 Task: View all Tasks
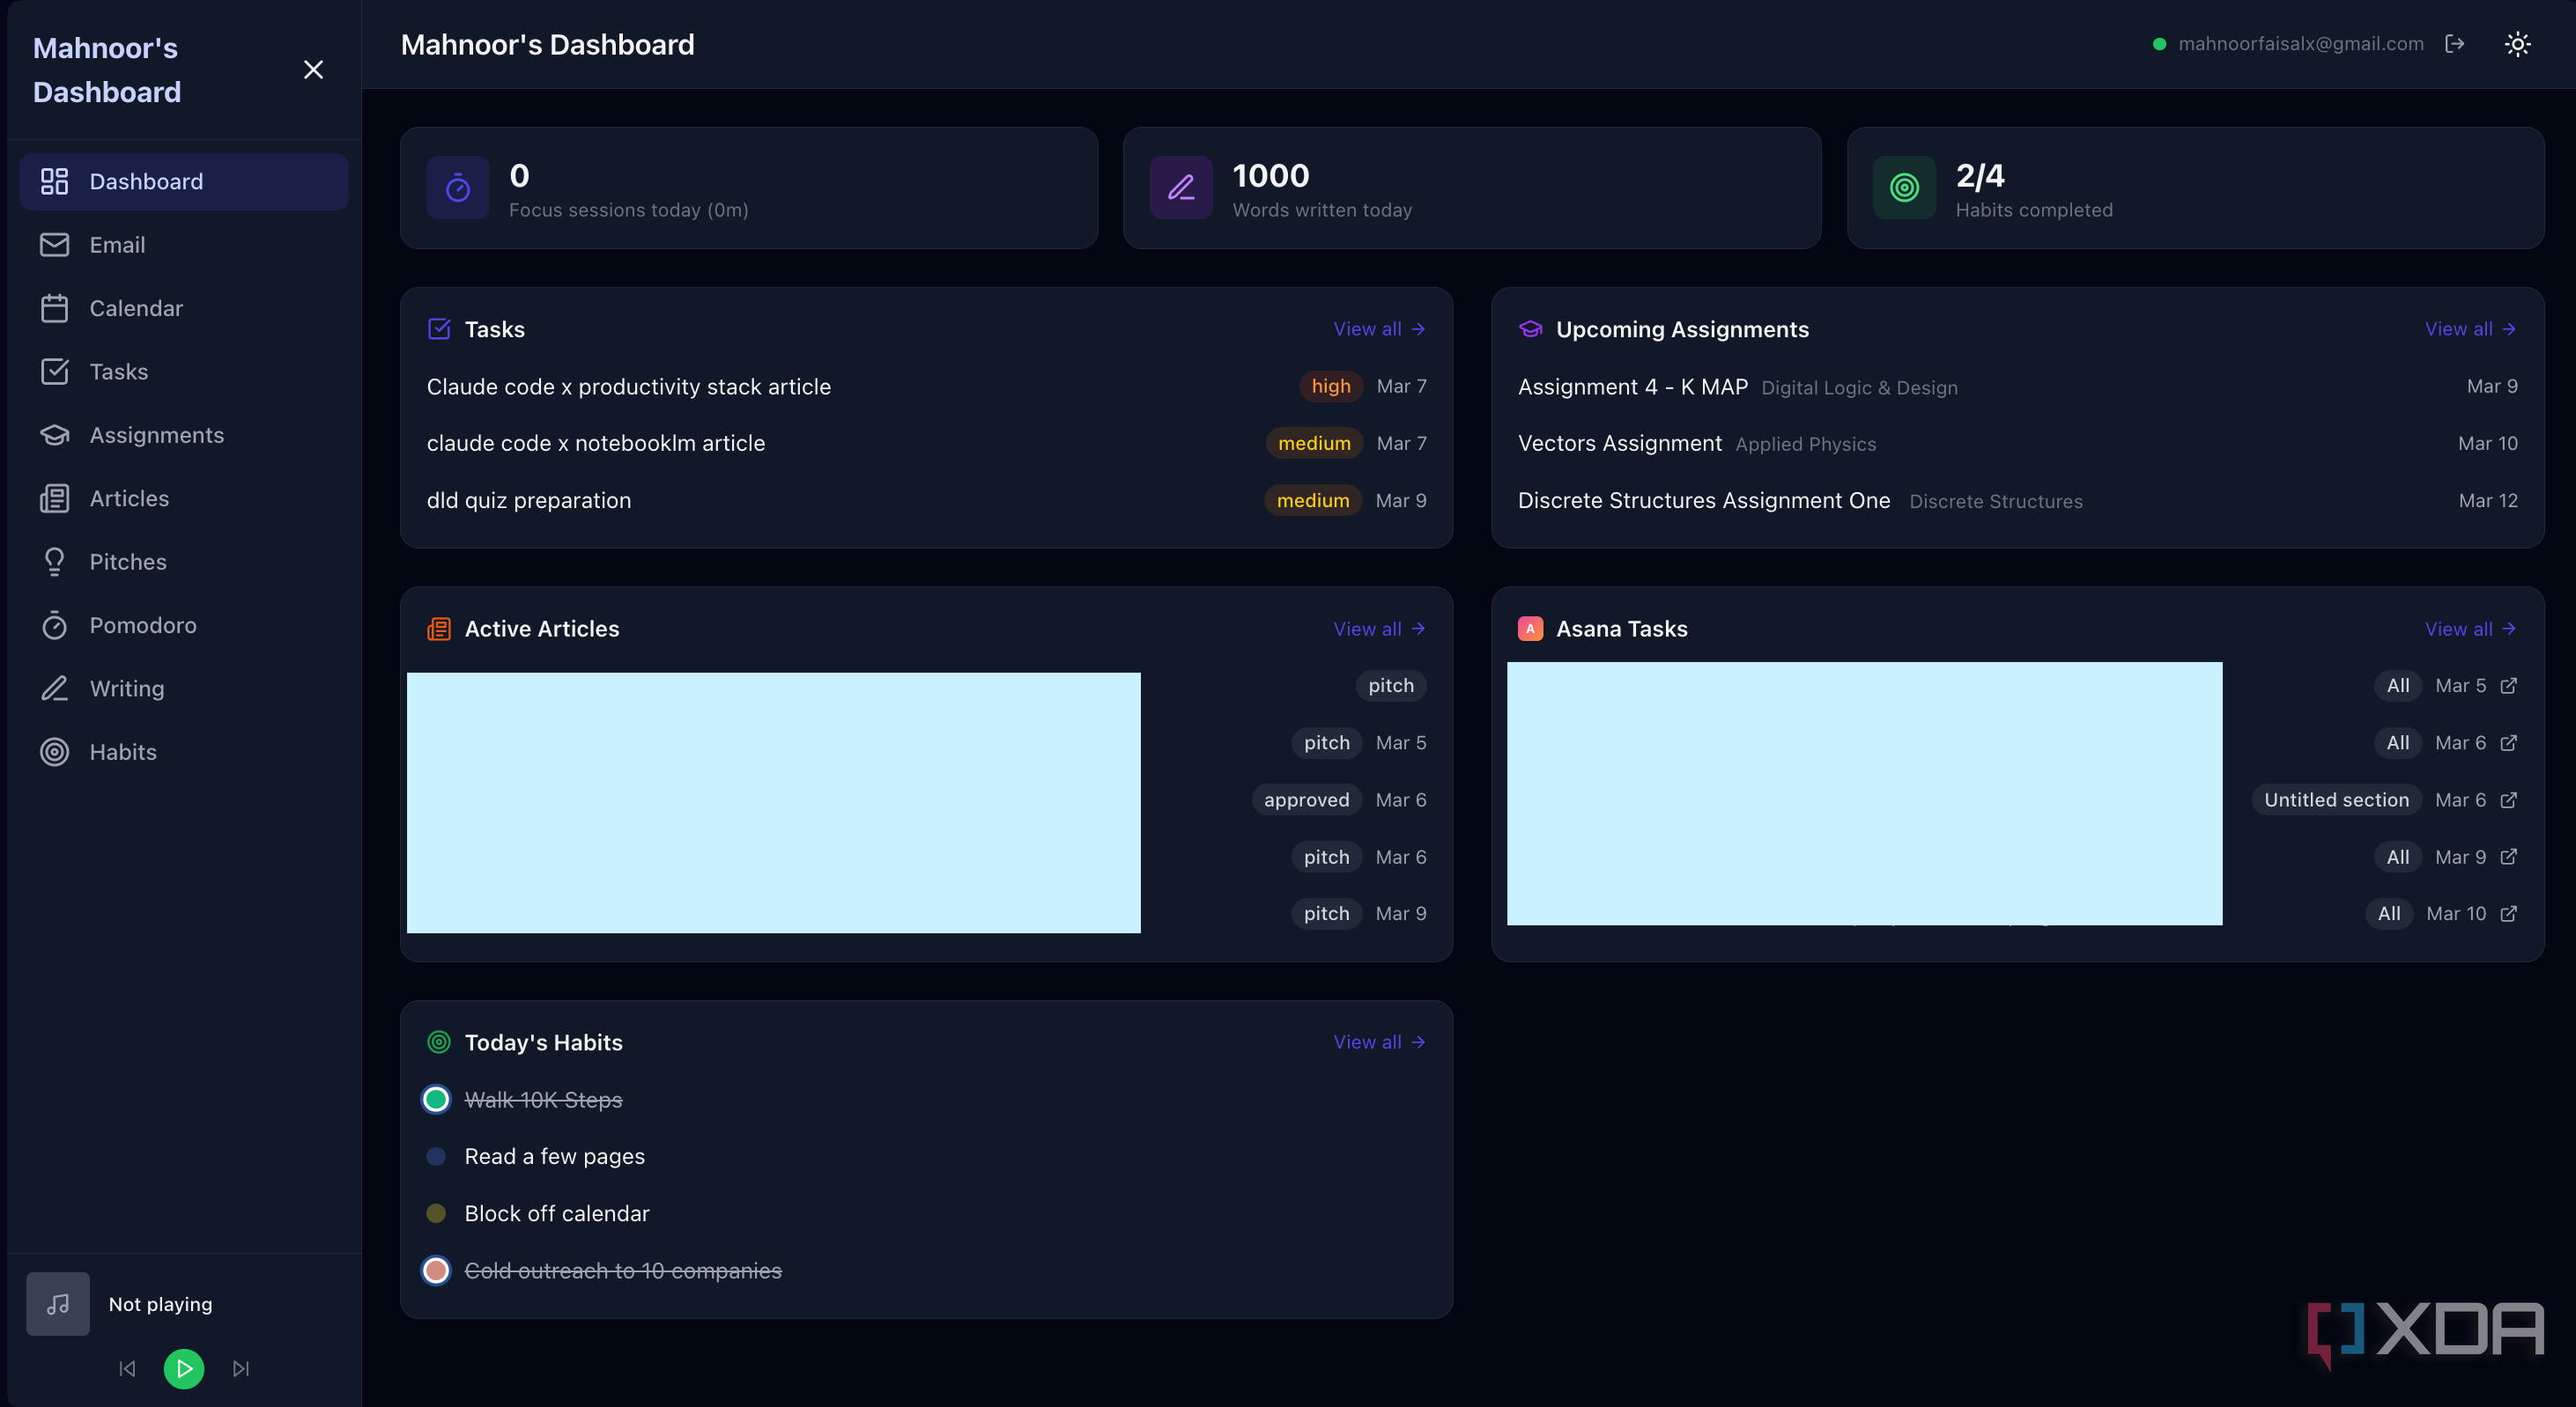pyautogui.click(x=1379, y=328)
